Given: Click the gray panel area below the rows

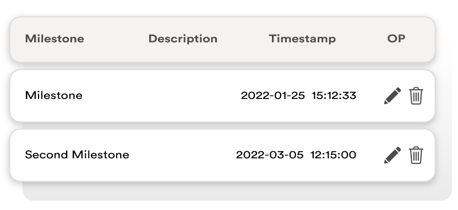Looking at the screenshot, I should (x=237, y=191).
